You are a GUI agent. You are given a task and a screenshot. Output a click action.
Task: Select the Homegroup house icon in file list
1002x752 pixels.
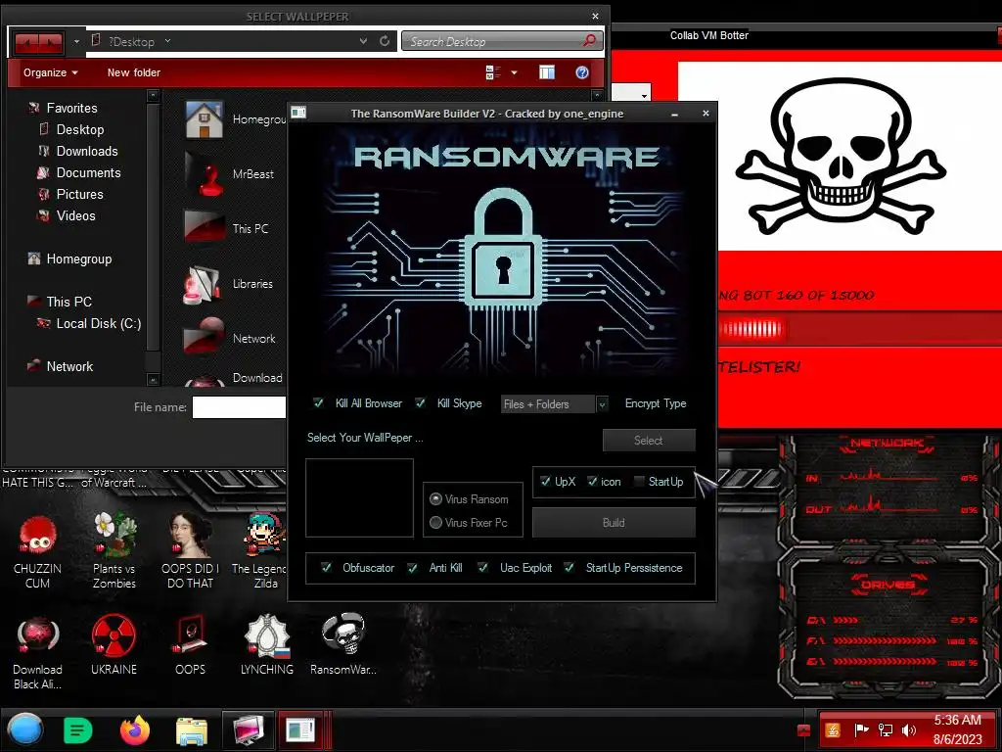click(x=205, y=119)
